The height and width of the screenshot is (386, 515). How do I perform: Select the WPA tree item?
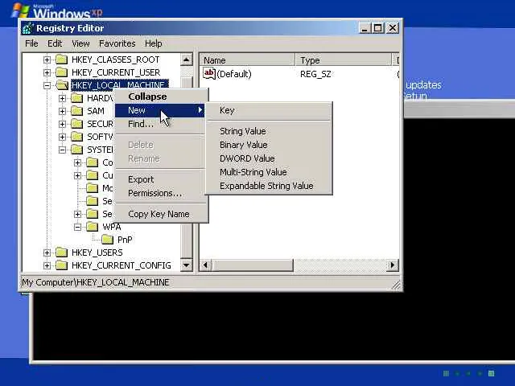112,227
